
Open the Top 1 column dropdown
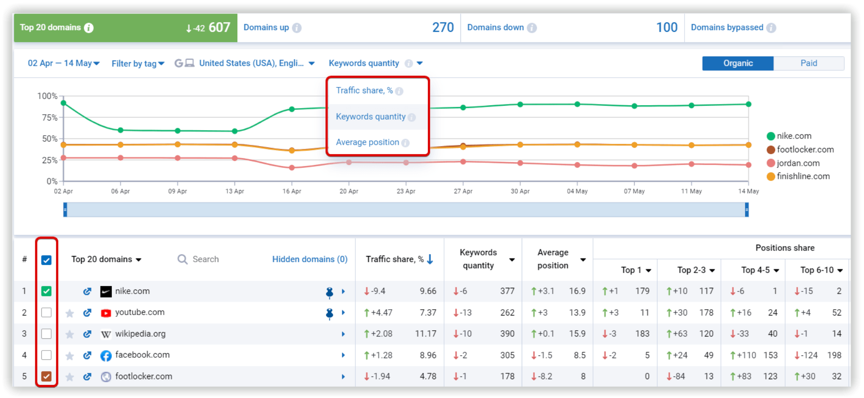click(636, 270)
